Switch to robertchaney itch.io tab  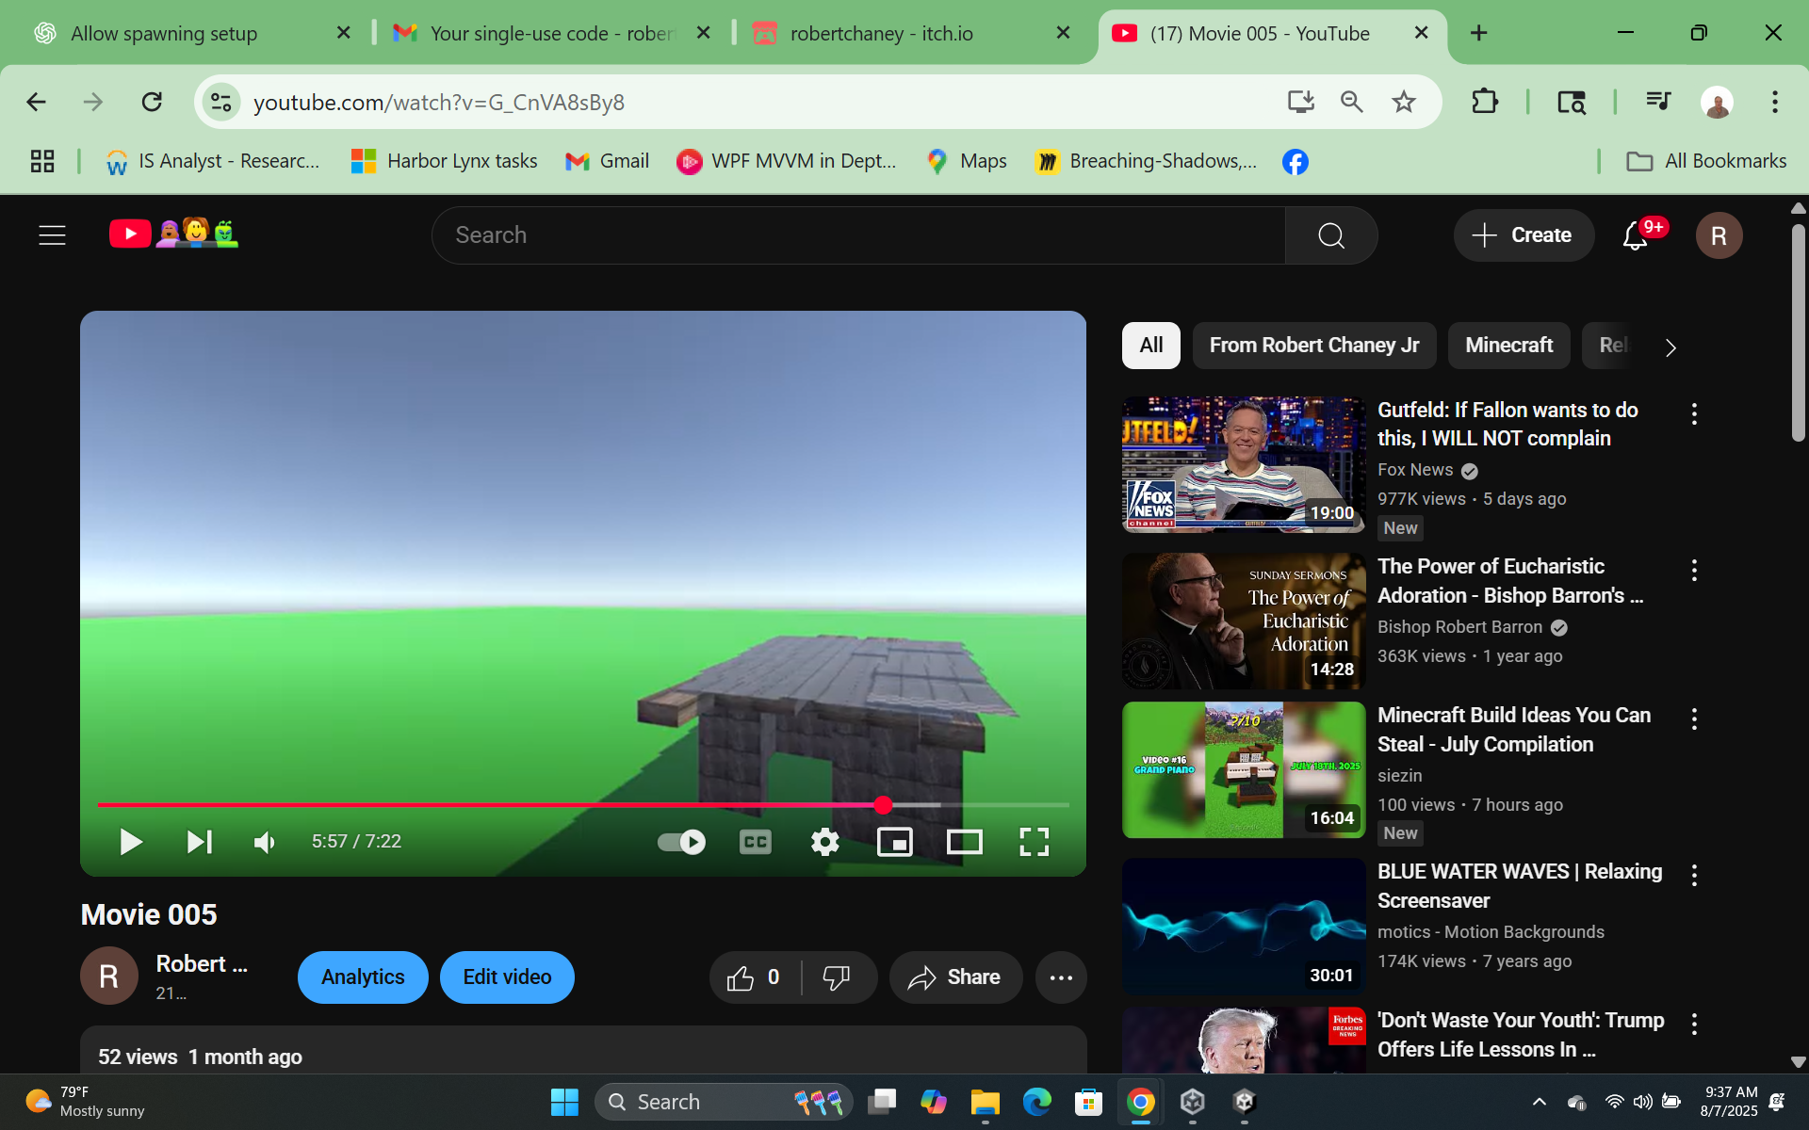(881, 34)
